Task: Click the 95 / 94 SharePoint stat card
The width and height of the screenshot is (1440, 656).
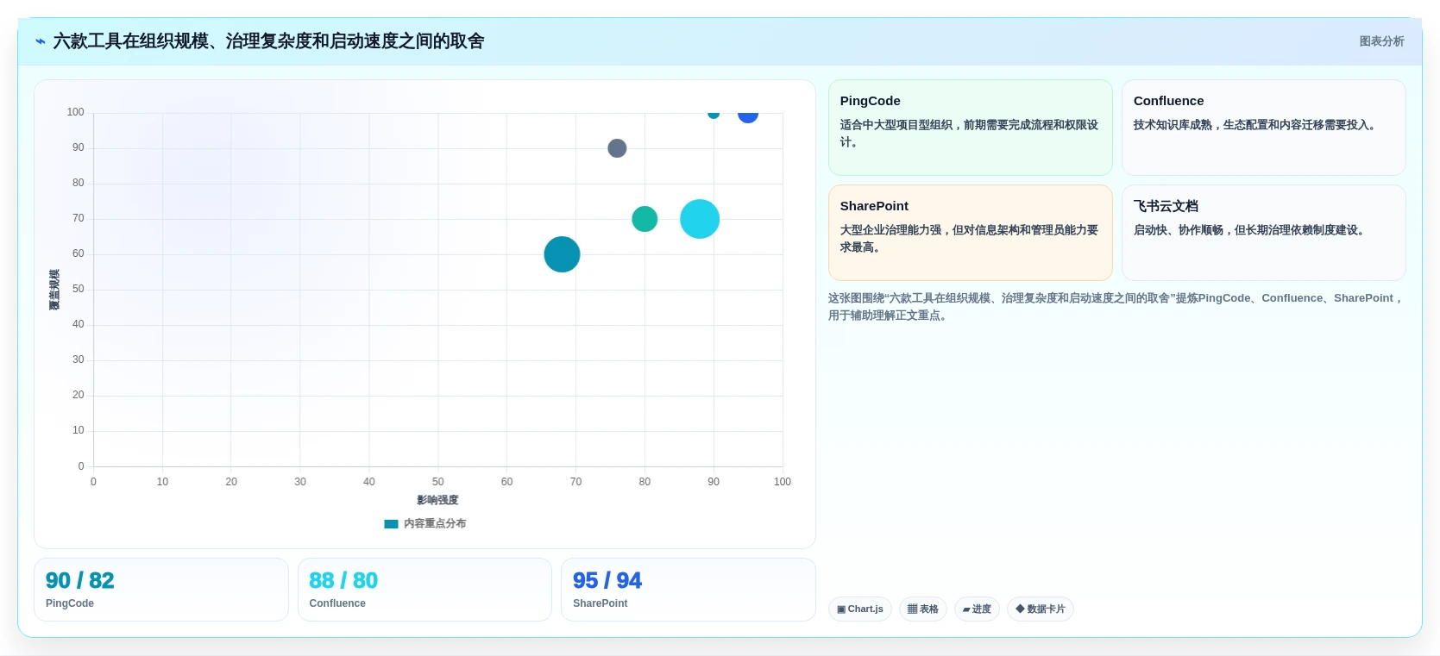Action: tap(689, 590)
